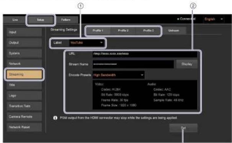The image size is (232, 143).
Task: Click the URL input field
Action: [x=145, y=54]
